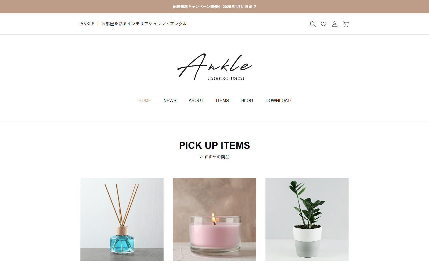Open the user account icon
Image resolution: width=429 pixels, height=264 pixels.
(335, 24)
